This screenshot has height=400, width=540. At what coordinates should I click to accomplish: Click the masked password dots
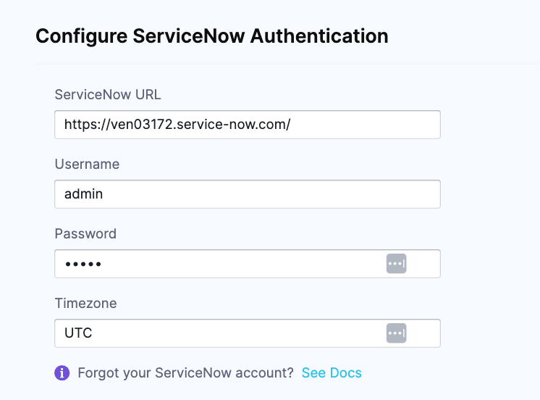pyautogui.click(x=83, y=264)
